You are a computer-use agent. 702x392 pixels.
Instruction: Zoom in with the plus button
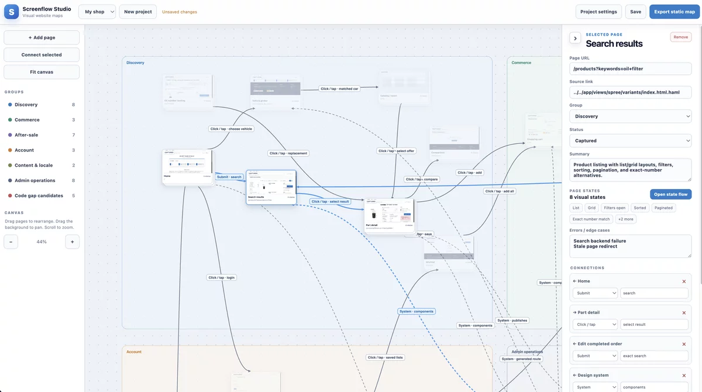click(x=73, y=242)
